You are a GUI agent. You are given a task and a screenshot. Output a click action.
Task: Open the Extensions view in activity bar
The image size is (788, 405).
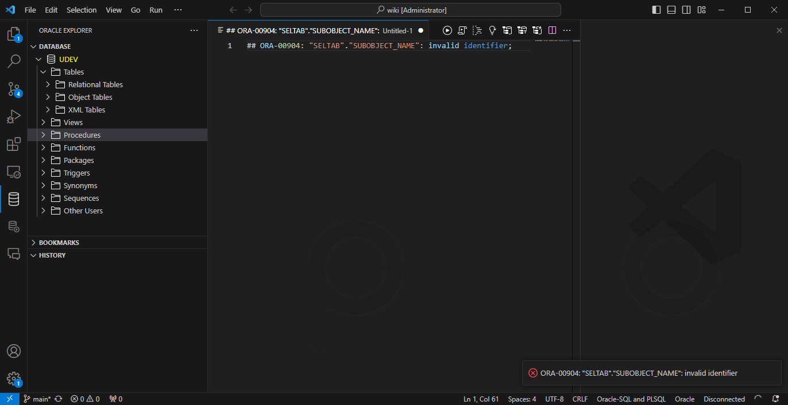coord(14,145)
